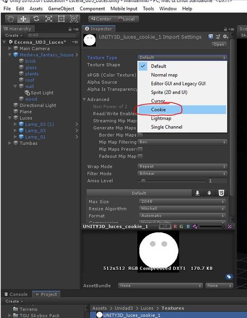Viewport: 247px width, 318px height.
Task: Choose Cookie from the Texture Type list
Action: click(x=182, y=110)
